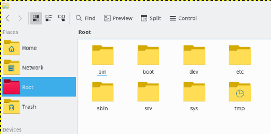This screenshot has height=134, width=271.
Task: Select the boot folder icon
Action: 148,55
